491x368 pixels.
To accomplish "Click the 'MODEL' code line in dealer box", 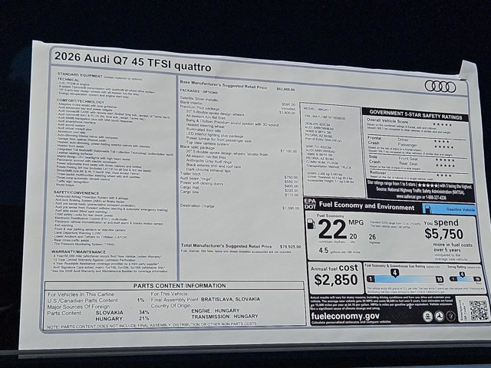I will (318, 110).
